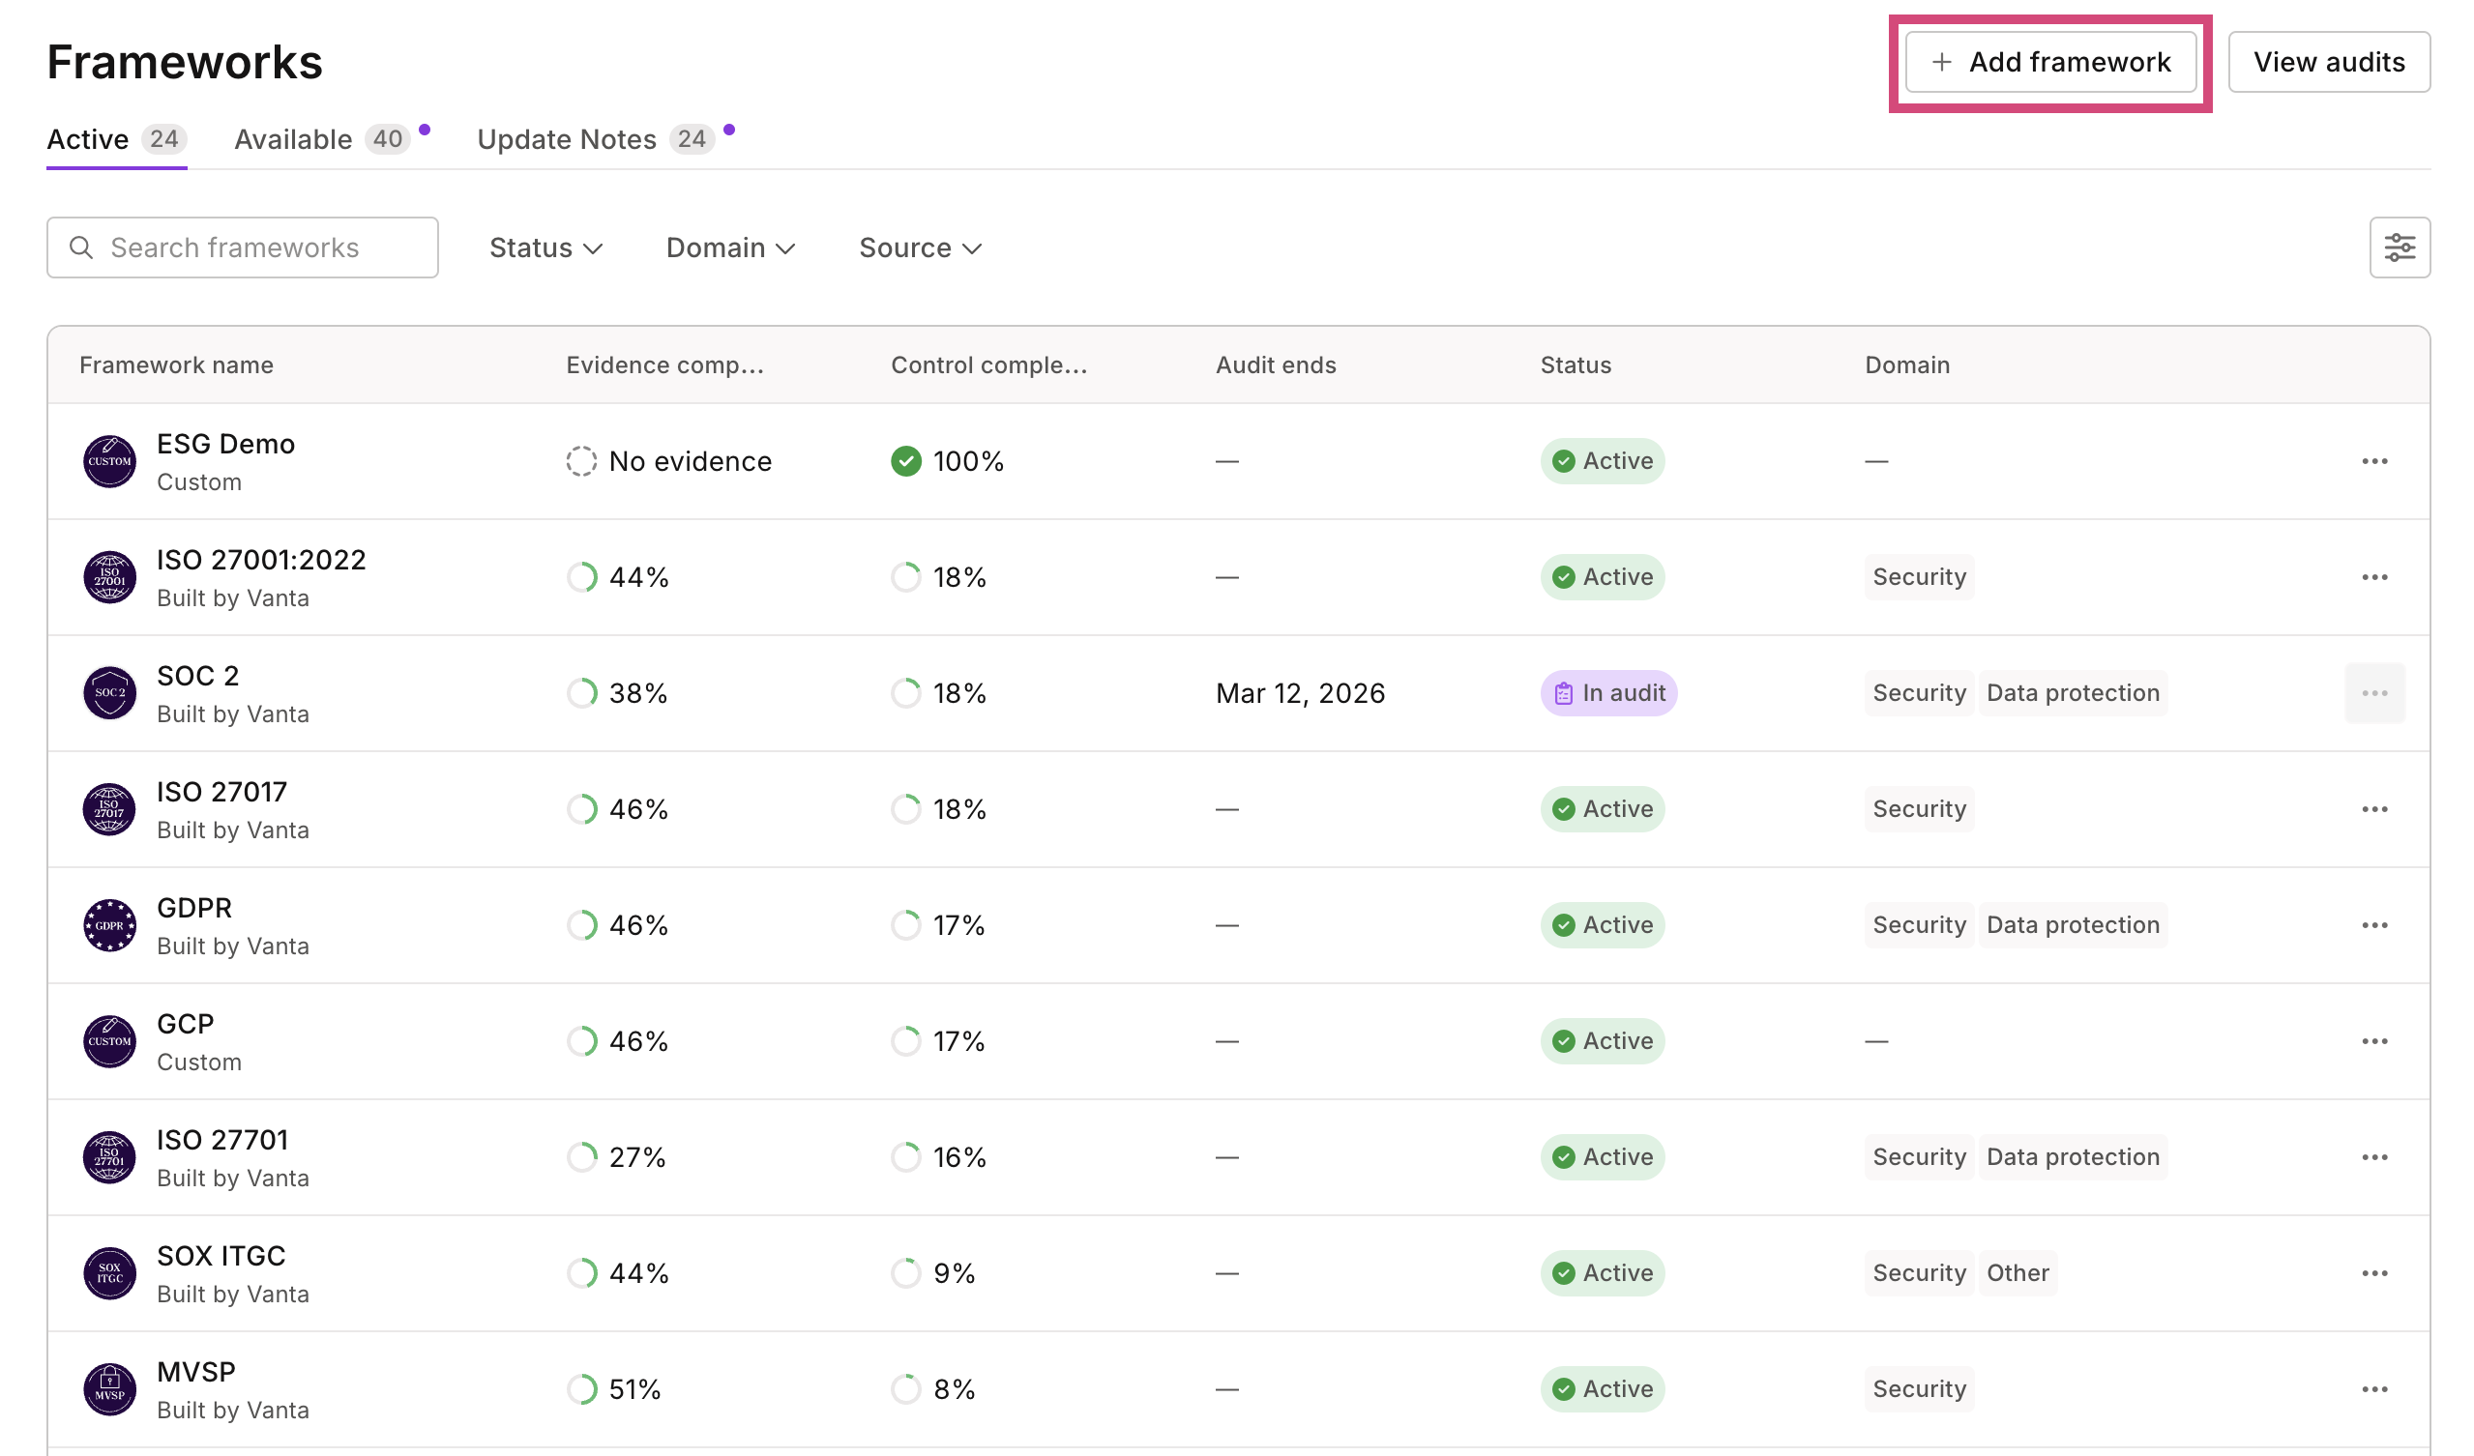Open the GDPR row's three-dot menu
Image resolution: width=2474 pixels, height=1456 pixels.
click(x=2373, y=925)
